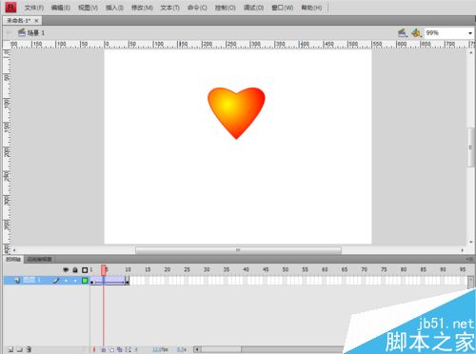Switch to the 动画编辑器 tab

(39, 259)
